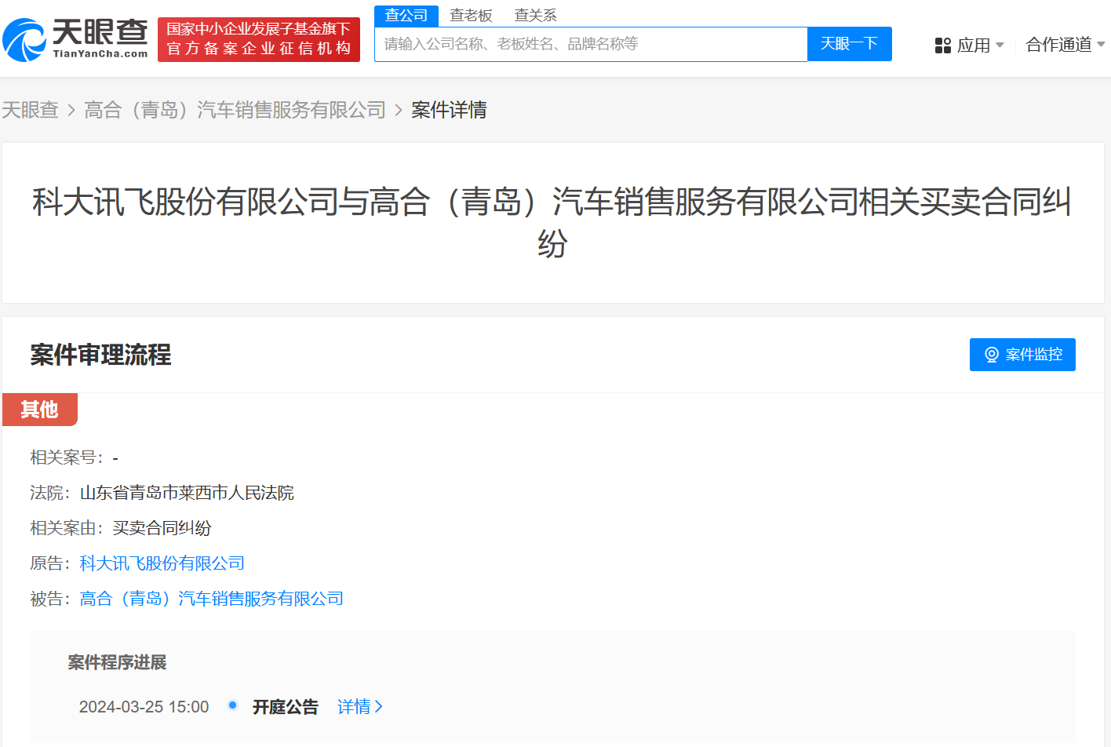Viewport: 1111px width, 747px height.
Task: View 详情 of the 开庭公告 entry
Action: point(354,707)
